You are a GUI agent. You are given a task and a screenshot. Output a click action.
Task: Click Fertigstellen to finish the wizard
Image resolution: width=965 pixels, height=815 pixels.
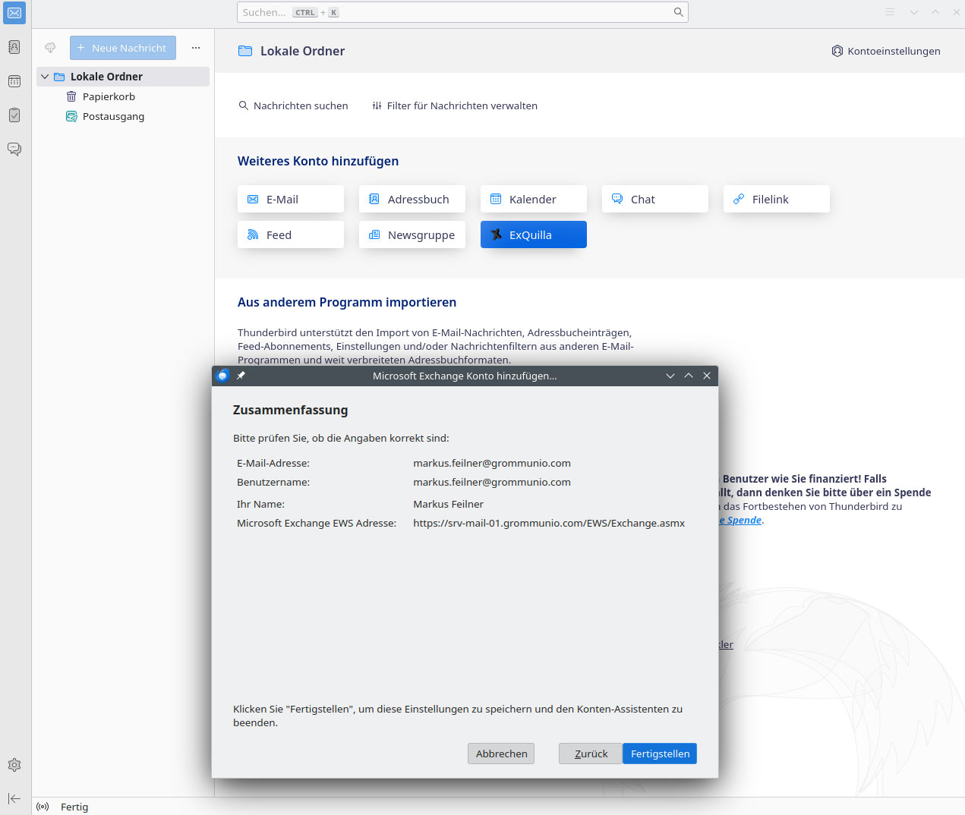tap(660, 754)
